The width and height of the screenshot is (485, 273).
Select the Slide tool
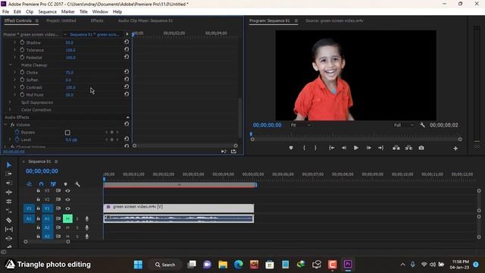[x=8, y=238]
